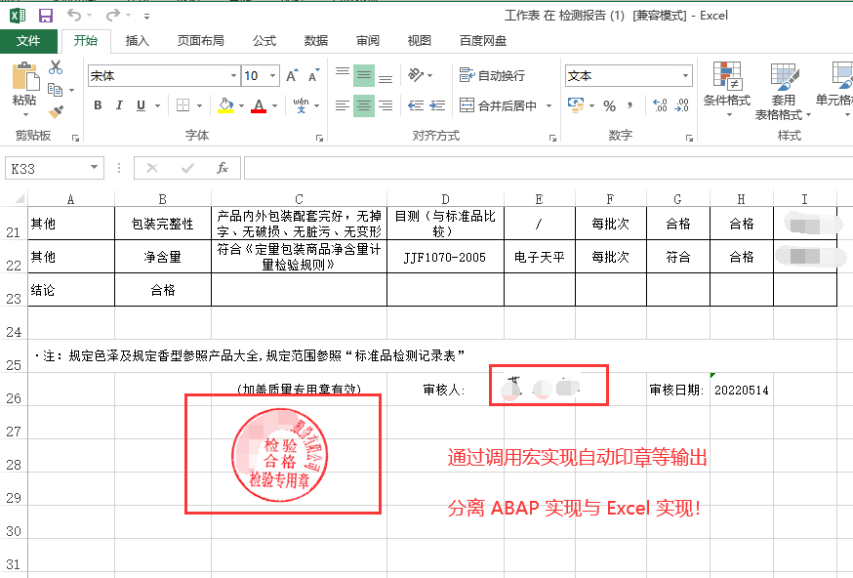Open the font color dropdown arrow

[x=273, y=104]
